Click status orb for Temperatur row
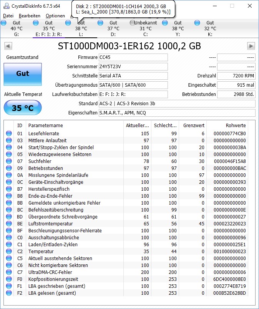Viewport: 259px width, 309px height. click(x=9, y=251)
